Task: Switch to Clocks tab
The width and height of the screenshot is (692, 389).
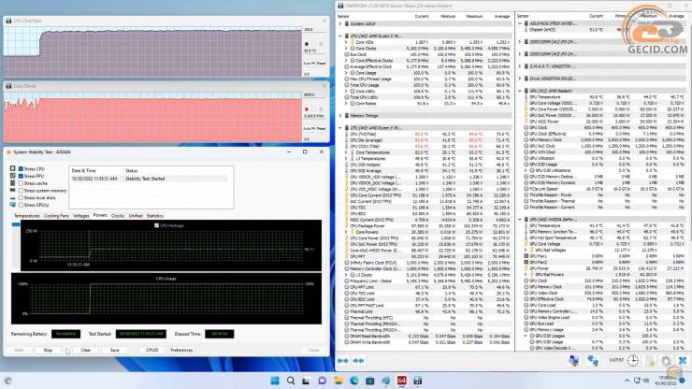Action: (118, 216)
